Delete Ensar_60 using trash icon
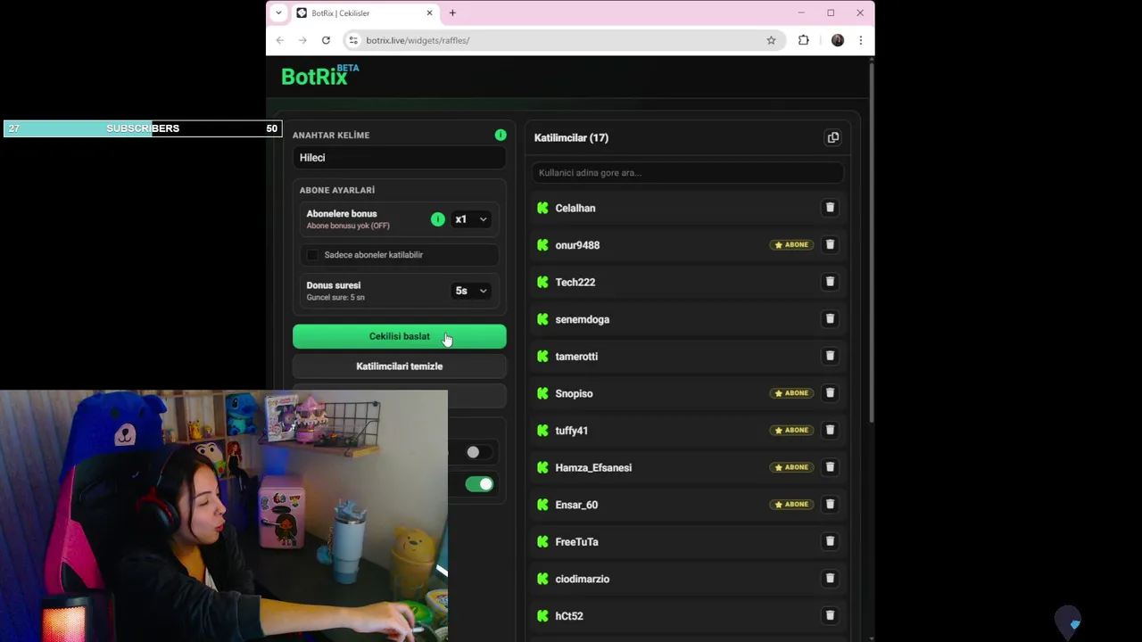The image size is (1142, 642). [x=830, y=504]
